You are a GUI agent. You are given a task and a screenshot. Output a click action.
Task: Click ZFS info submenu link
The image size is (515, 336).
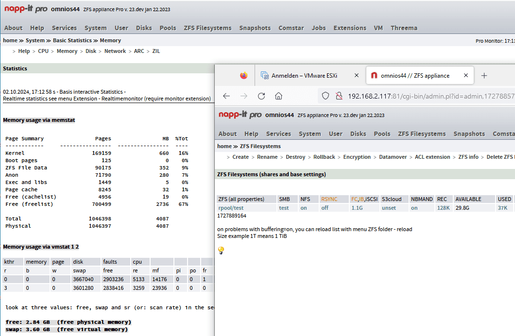(x=468, y=157)
